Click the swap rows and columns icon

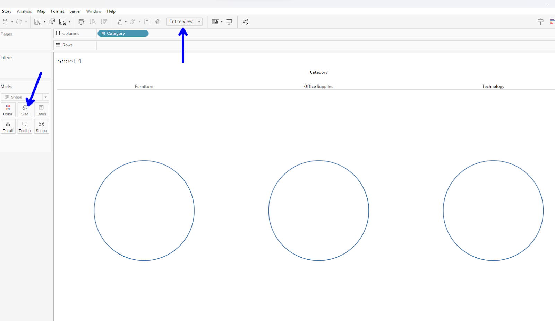click(x=82, y=22)
